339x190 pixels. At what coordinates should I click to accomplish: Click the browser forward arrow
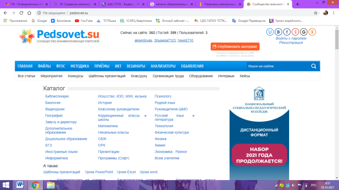click(x=13, y=13)
